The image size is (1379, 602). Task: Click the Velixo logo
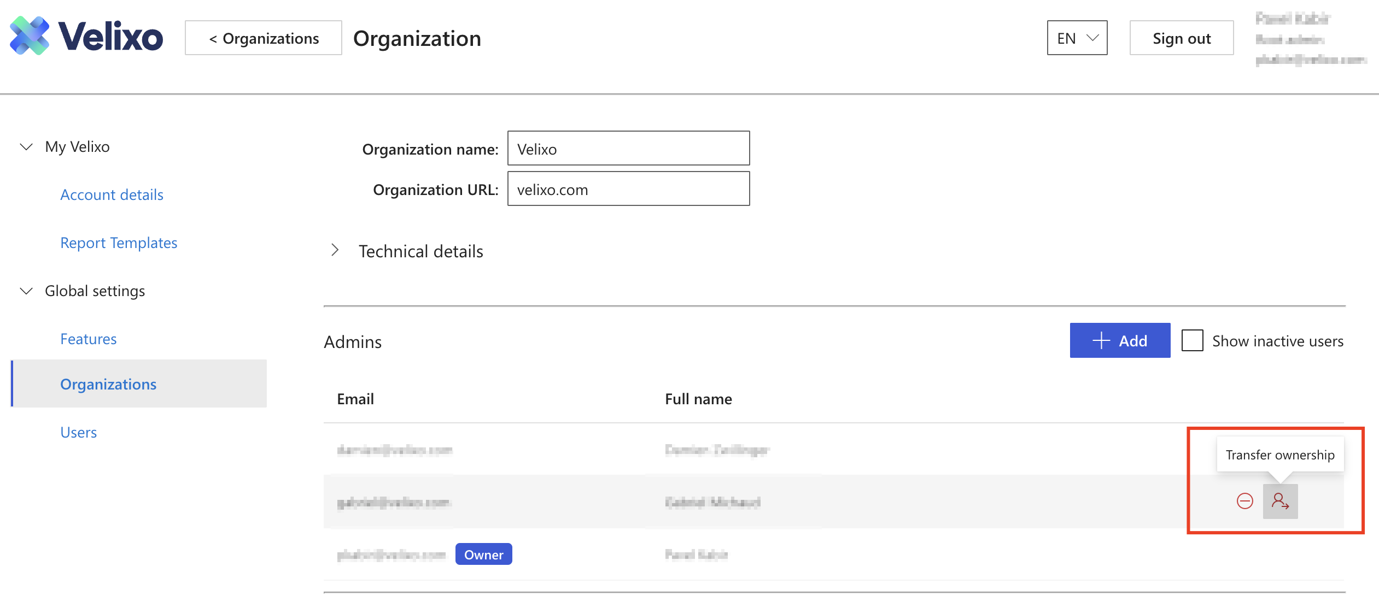86,36
